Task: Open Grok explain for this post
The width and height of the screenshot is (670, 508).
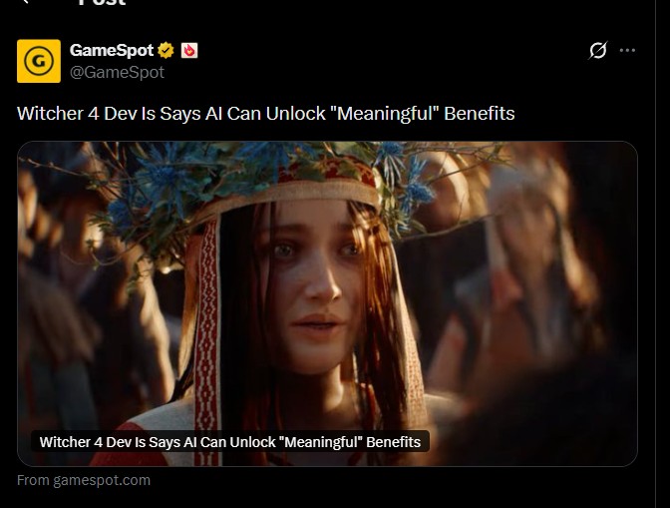Action: pos(598,50)
